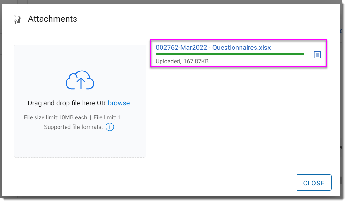Click the "File limit: 1" text
347x203 pixels.
(x=107, y=117)
